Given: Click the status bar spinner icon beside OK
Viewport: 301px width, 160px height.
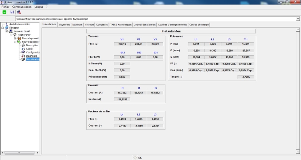Looking at the screenshot, I should click(135, 158).
